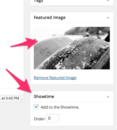Click the Showtime panel heading
Screen dimensions: 117x130
tap(44, 97)
